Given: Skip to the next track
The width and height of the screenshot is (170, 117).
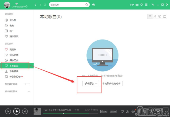Looking at the screenshot, I should pyautogui.click(x=25, y=111).
